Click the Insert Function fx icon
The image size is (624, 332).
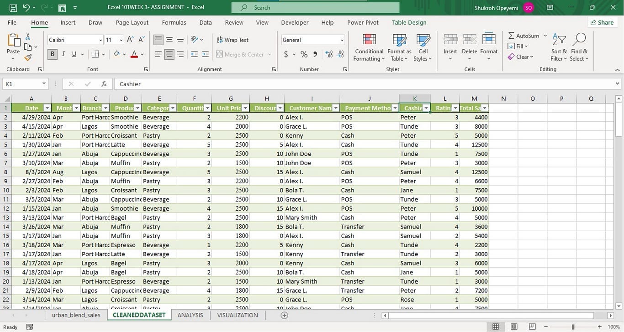point(104,84)
